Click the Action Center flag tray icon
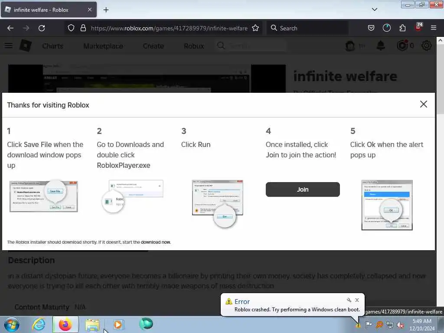Viewport: 444px width, 333px height. pos(369,324)
